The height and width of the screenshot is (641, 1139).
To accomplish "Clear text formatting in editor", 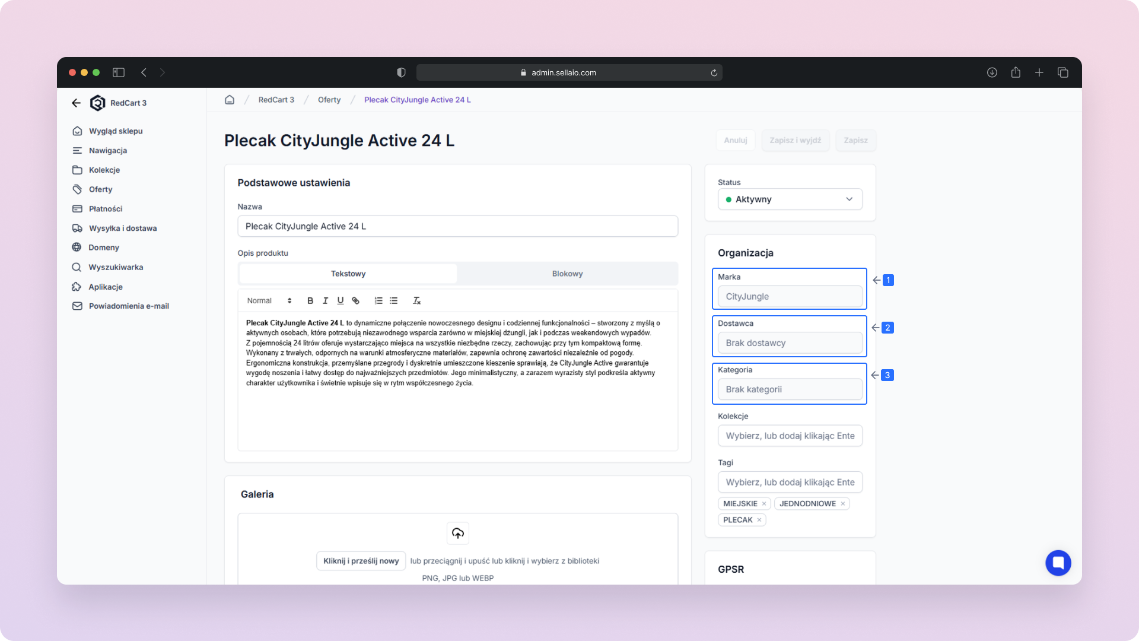I will click(416, 301).
